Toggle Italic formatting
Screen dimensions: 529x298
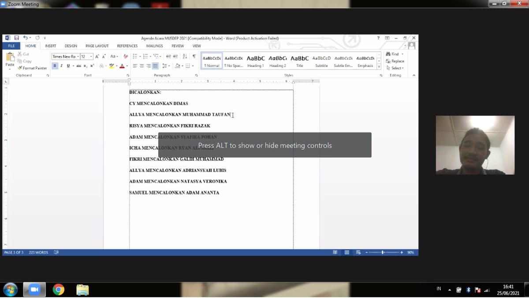tap(61, 66)
